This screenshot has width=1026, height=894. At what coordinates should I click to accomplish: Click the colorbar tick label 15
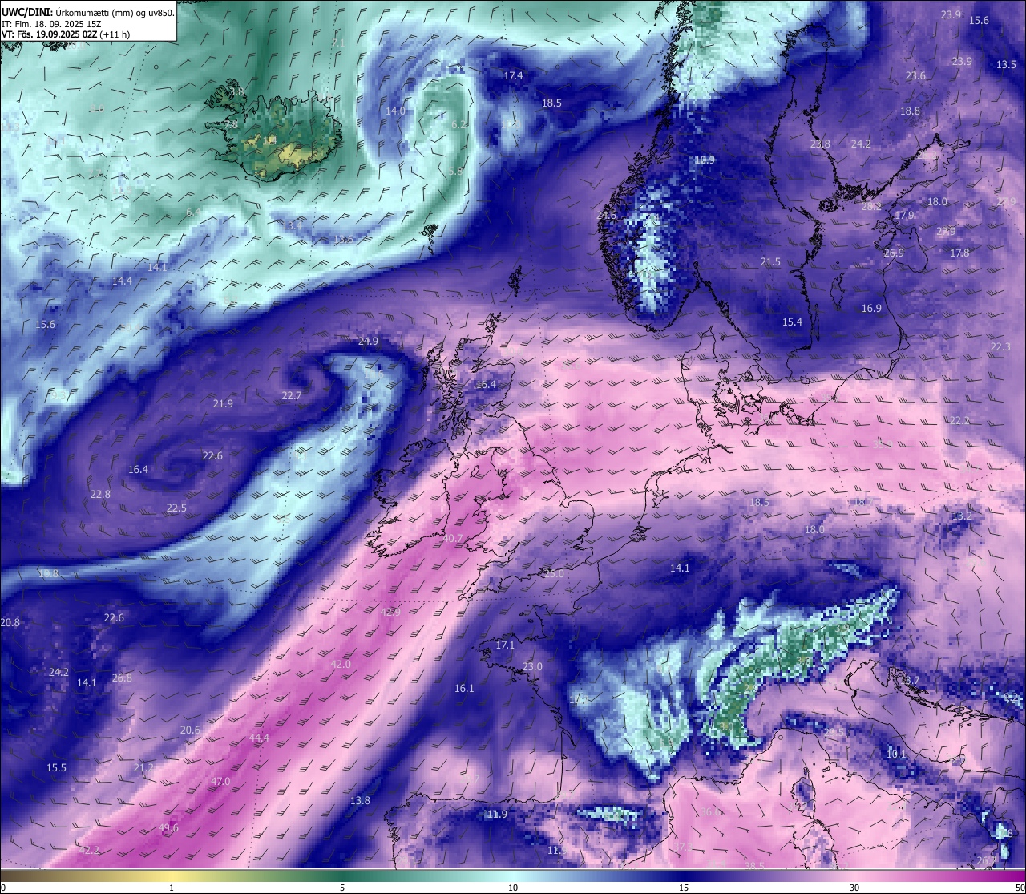coord(684,888)
